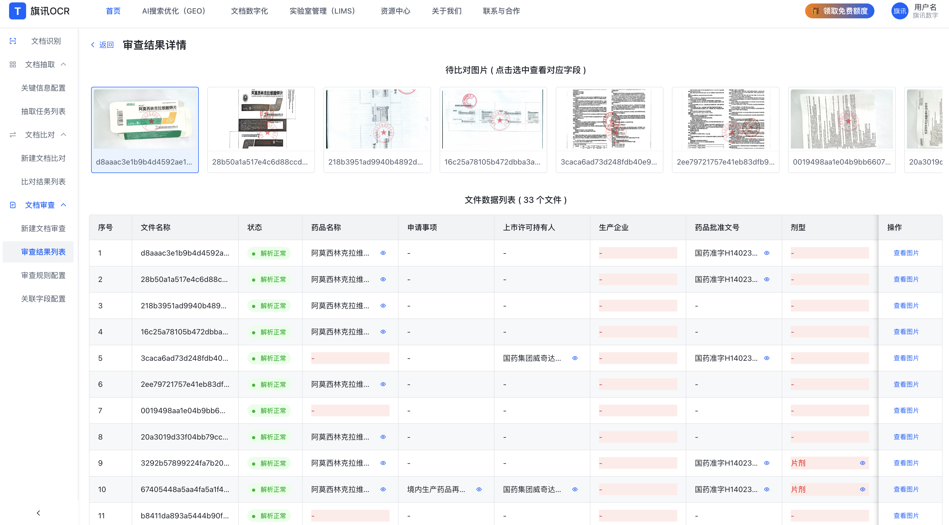This screenshot has width=949, height=525.
Task: Collapse the 文档审查 sidebar group
Action: coord(63,205)
